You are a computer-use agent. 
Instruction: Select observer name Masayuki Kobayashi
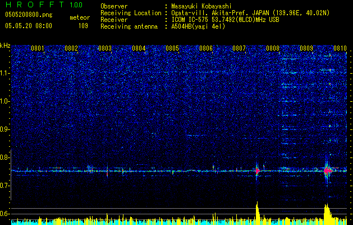click(201, 6)
